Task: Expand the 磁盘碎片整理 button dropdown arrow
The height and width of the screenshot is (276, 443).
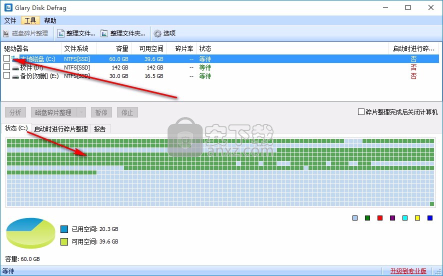Action: [81, 112]
